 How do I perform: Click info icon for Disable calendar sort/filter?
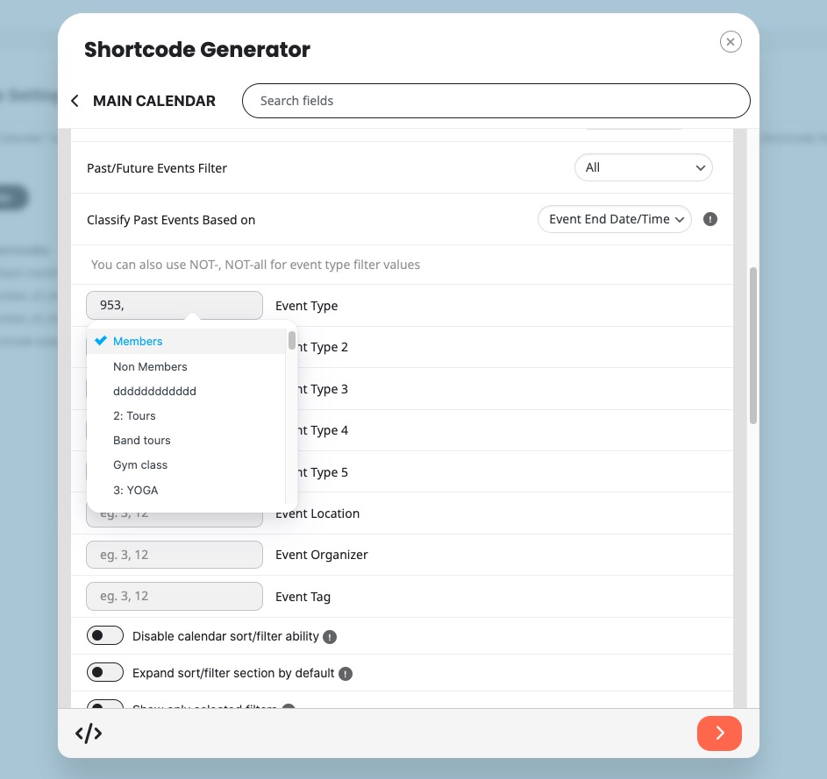(x=330, y=637)
